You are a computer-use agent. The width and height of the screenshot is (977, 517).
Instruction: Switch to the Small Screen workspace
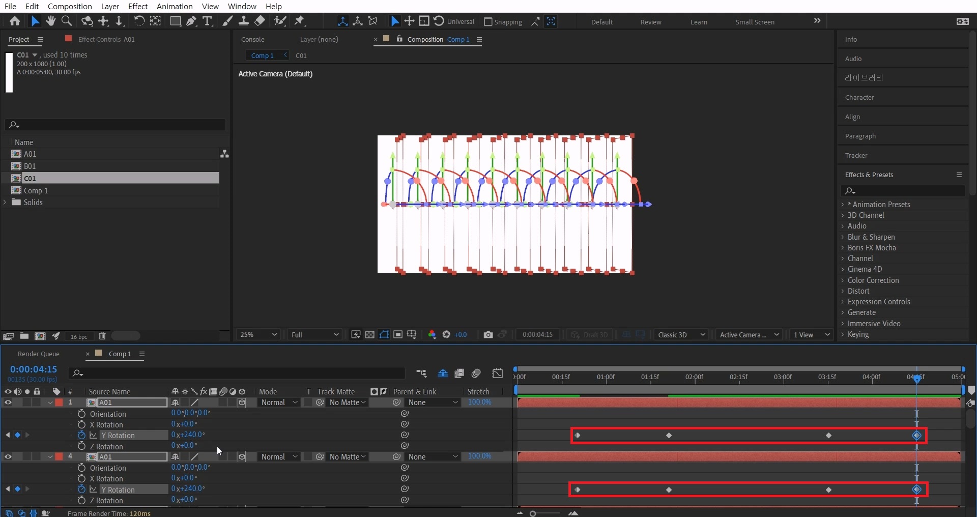755,22
